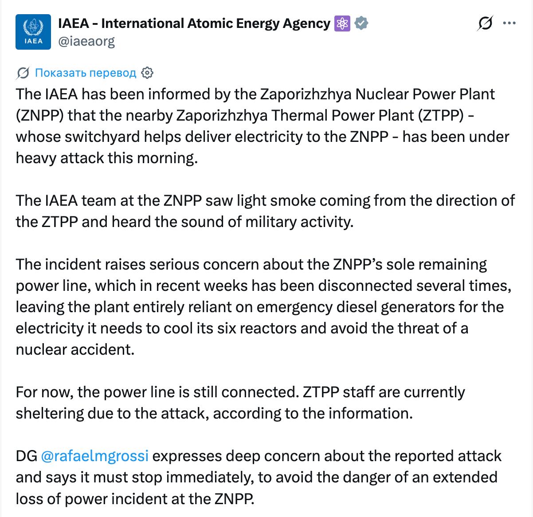Open IAEA - International Atomic Energy Agency name
Viewport: 533px width, 517px height.
(195, 23)
